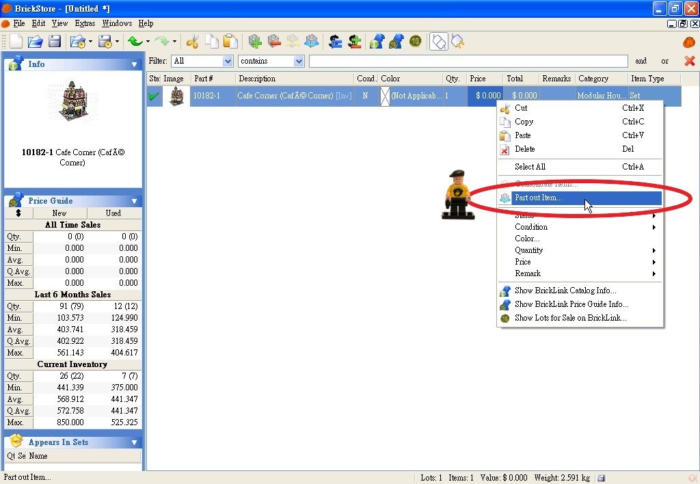Open the Windows menu
Image resolution: width=700 pixels, height=484 pixels.
pos(117,23)
